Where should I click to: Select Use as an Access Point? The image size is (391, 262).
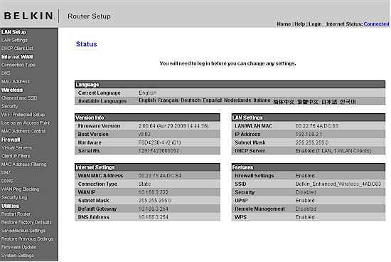click(26, 123)
